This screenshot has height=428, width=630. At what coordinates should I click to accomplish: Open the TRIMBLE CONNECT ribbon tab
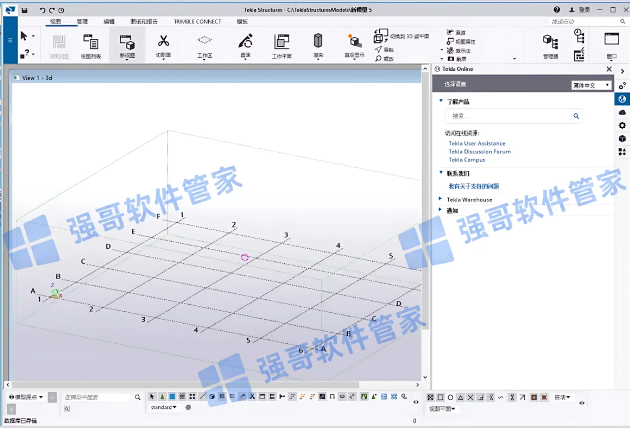(197, 22)
